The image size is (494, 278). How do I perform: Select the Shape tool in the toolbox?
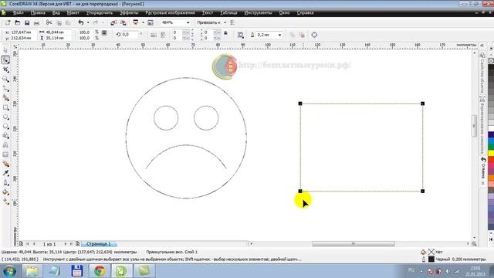5,60
